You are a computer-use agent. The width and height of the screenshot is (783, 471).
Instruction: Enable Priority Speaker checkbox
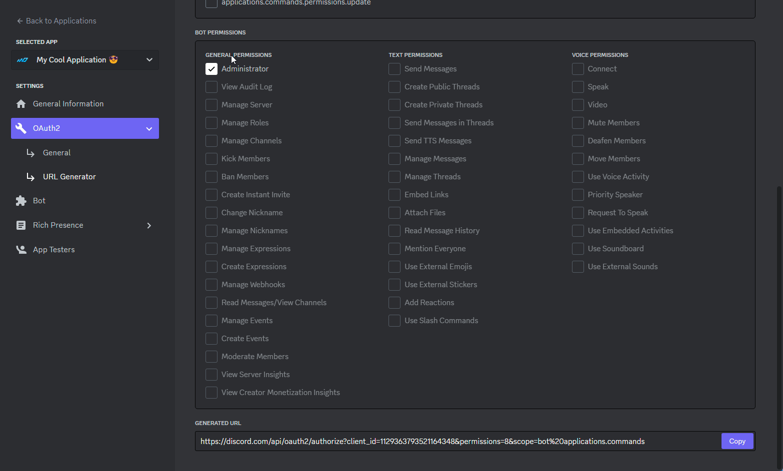coord(578,195)
